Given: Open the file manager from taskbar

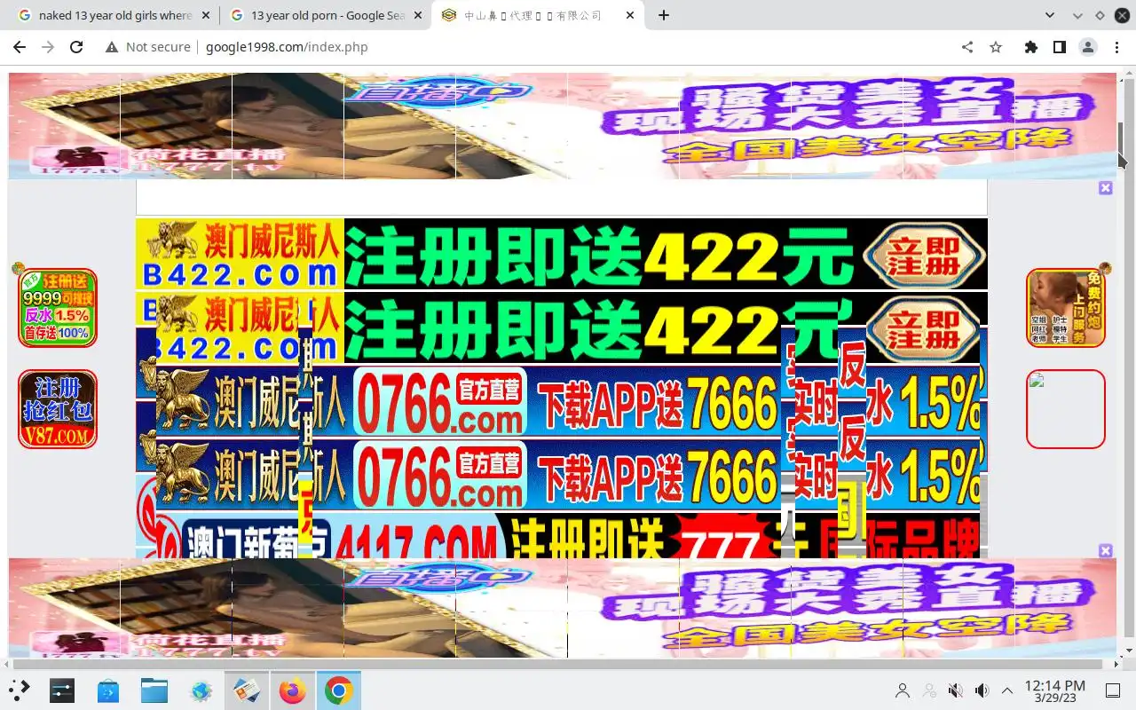Looking at the screenshot, I should pos(154,690).
